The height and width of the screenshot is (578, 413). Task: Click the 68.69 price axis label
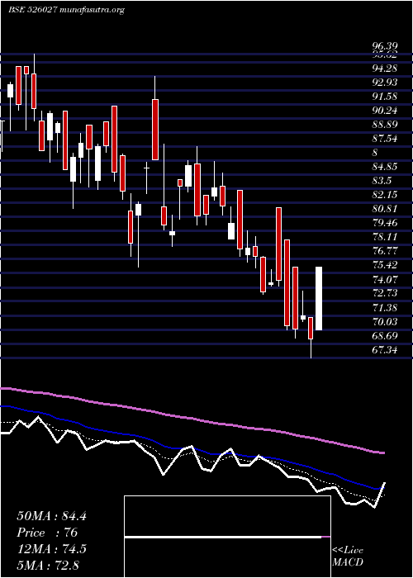pyautogui.click(x=385, y=335)
